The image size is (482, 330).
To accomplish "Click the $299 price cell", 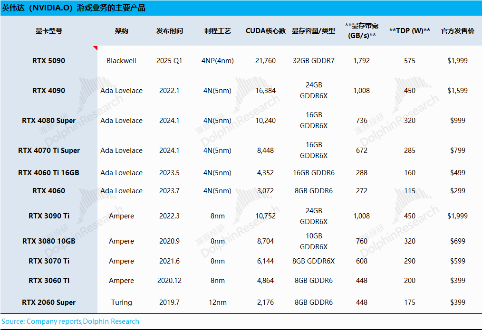I will (458, 190).
